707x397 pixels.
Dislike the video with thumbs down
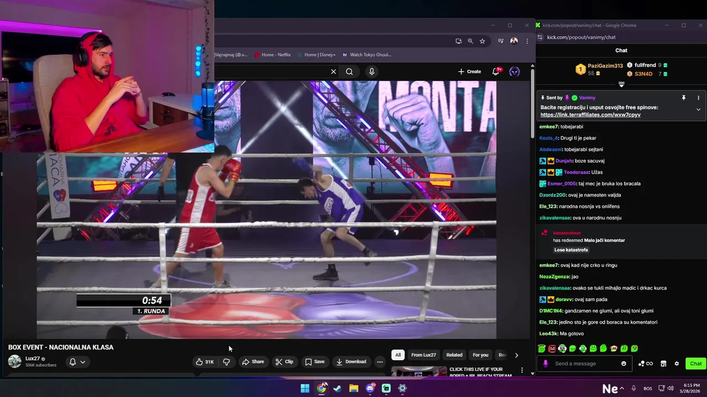click(x=226, y=362)
